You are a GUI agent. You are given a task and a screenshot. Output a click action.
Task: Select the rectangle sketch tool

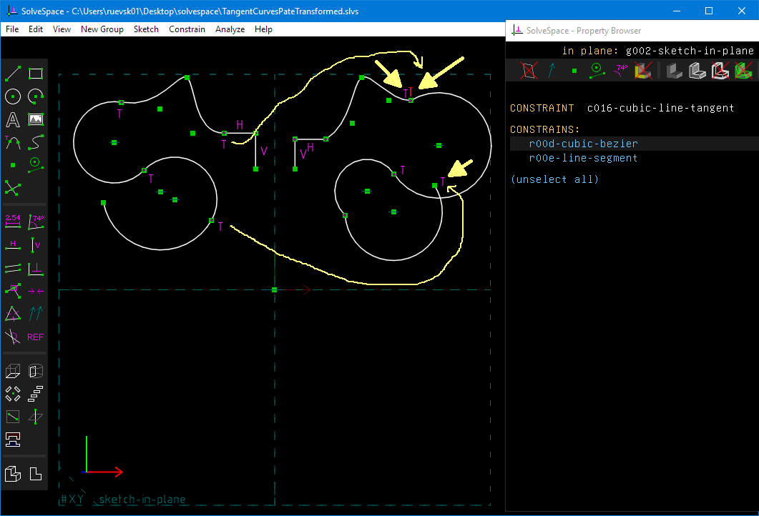coord(35,74)
